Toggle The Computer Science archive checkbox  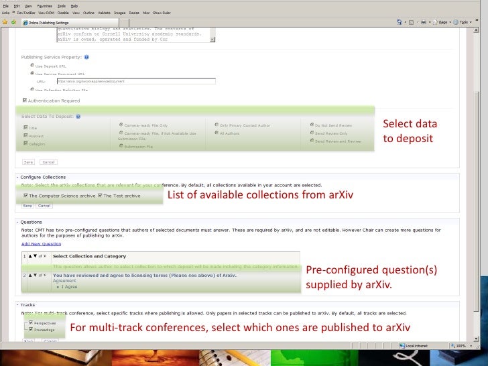coord(25,196)
